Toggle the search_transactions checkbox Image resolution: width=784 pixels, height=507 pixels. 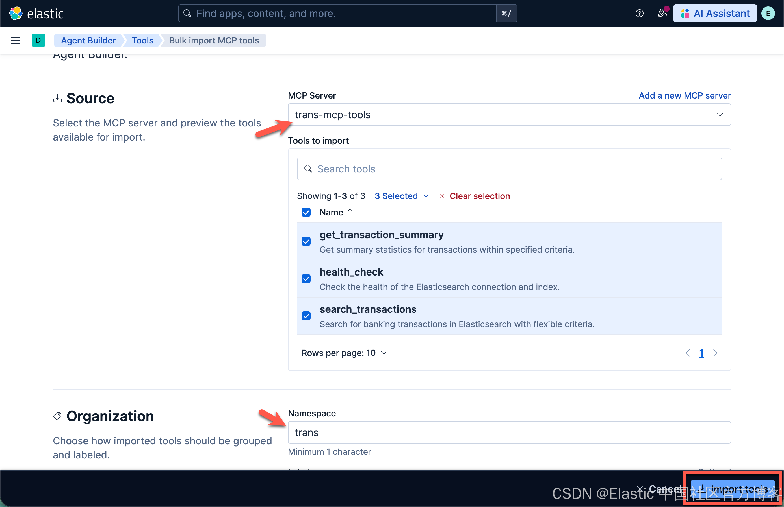pos(306,316)
